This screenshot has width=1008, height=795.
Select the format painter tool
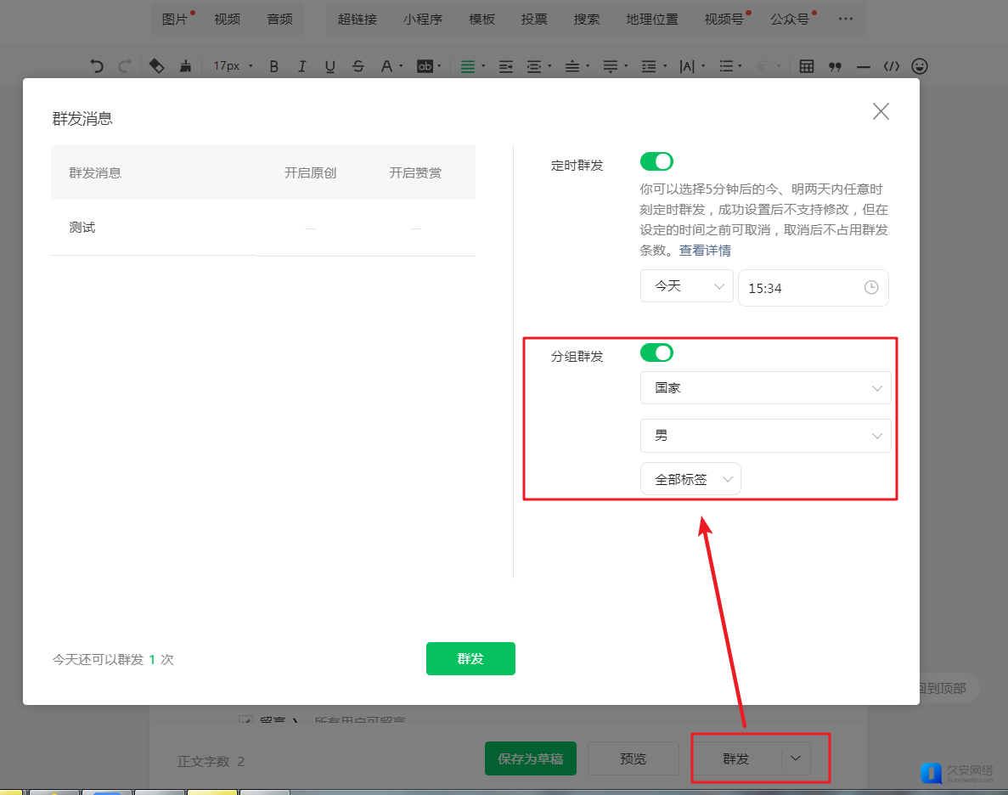tap(156, 66)
